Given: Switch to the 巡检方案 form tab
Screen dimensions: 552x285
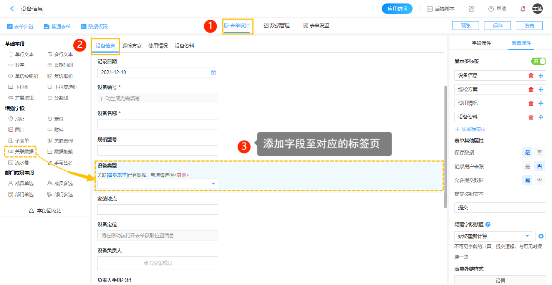Looking at the screenshot, I should pos(132,46).
